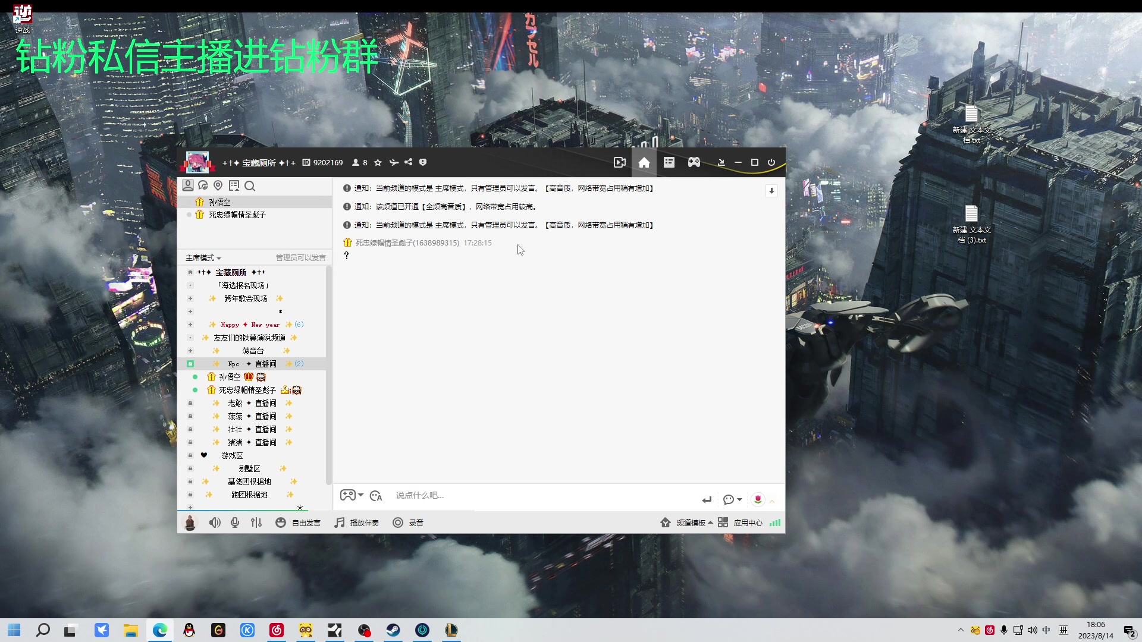Viewport: 1142px width, 642px height.
Task: Click the game controller icon in title bar
Action: pos(694,162)
